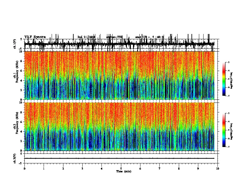Click inside the ch.1 spectrogram panel
Viewport: 245px width, 189px height.
tap(119, 75)
